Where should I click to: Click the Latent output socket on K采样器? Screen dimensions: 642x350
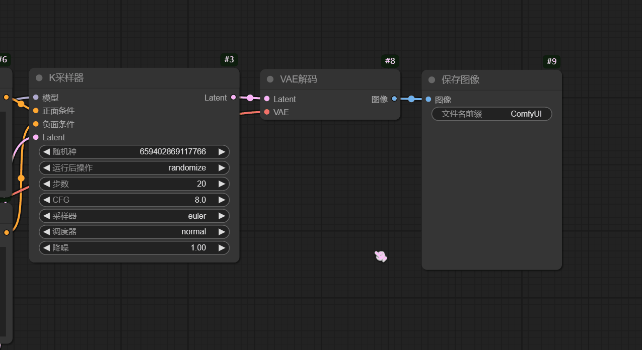coord(233,98)
